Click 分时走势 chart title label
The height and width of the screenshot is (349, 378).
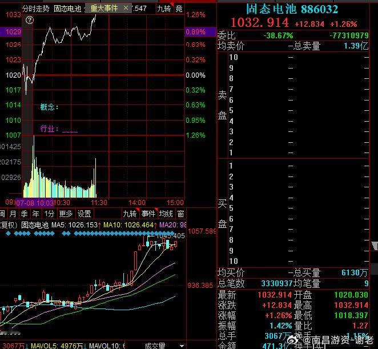click(x=35, y=9)
